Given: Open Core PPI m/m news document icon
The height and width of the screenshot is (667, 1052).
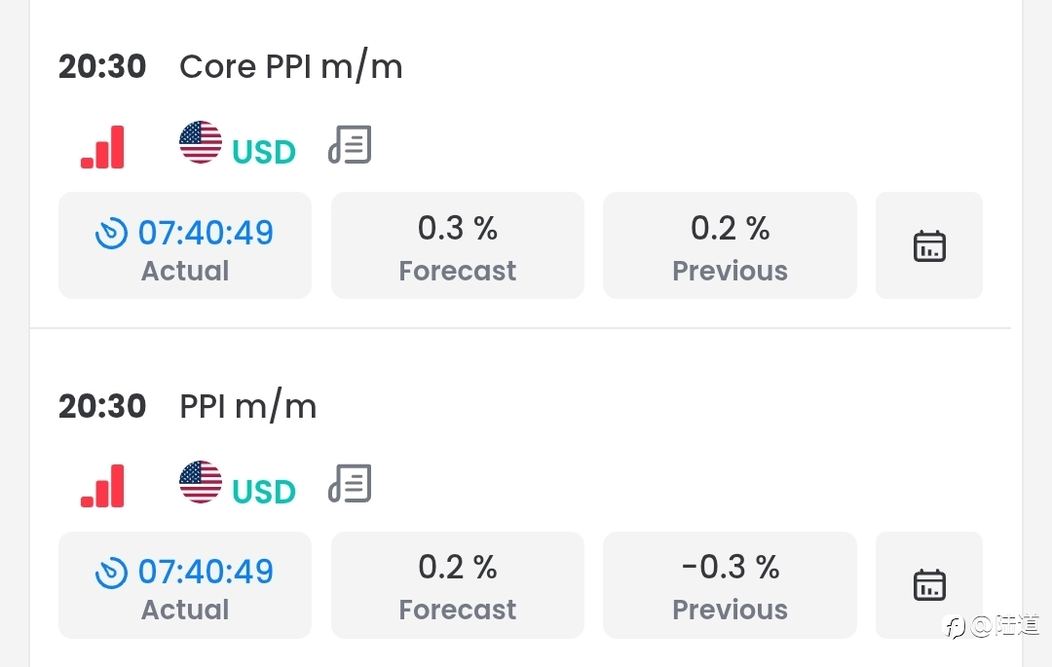Looking at the screenshot, I should (350, 144).
